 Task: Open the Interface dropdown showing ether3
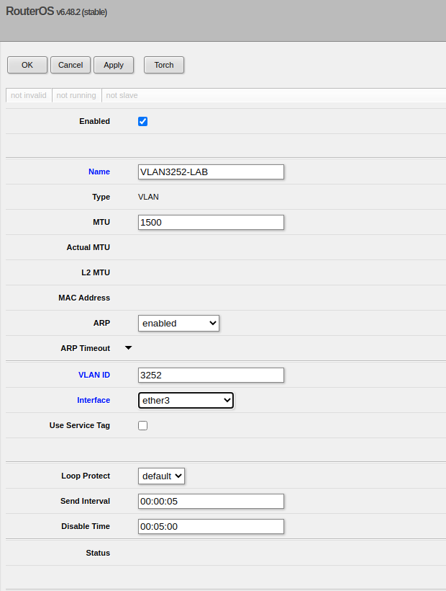186,400
